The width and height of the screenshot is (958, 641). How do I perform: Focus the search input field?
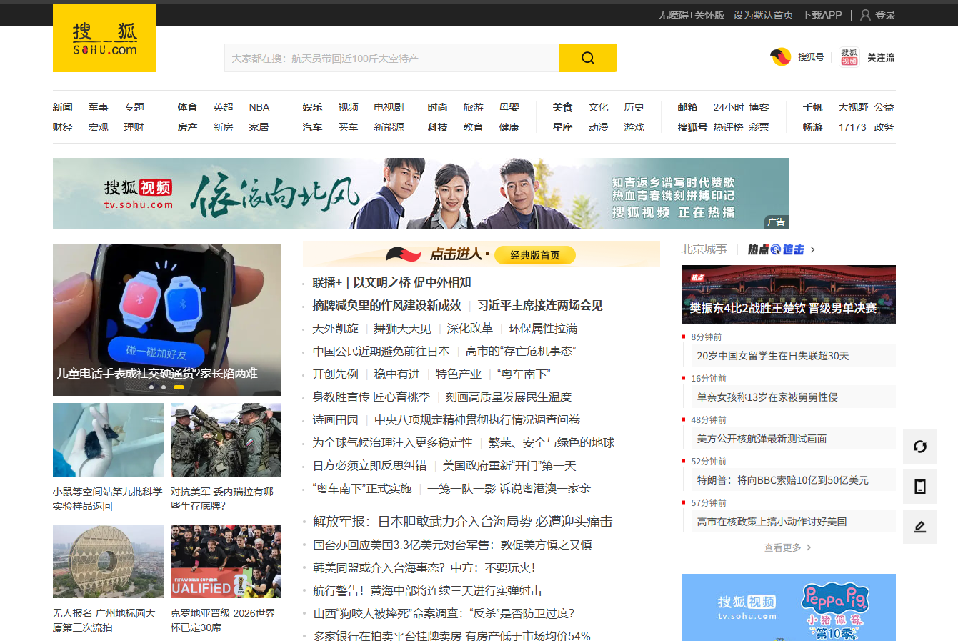pos(391,58)
